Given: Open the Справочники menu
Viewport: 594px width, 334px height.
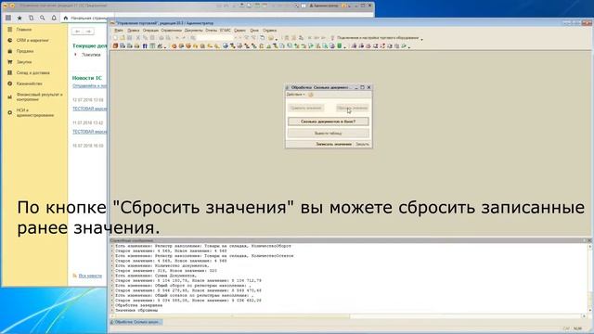Looking at the screenshot, I should [171, 31].
